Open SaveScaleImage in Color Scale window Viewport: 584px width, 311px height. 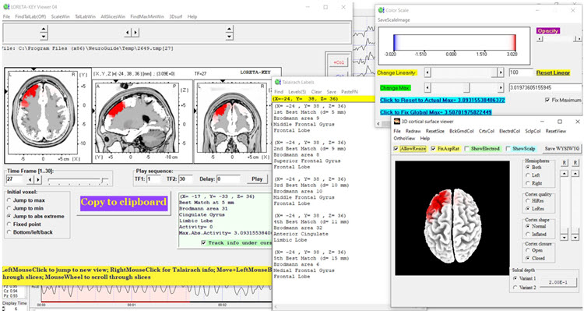(x=394, y=19)
